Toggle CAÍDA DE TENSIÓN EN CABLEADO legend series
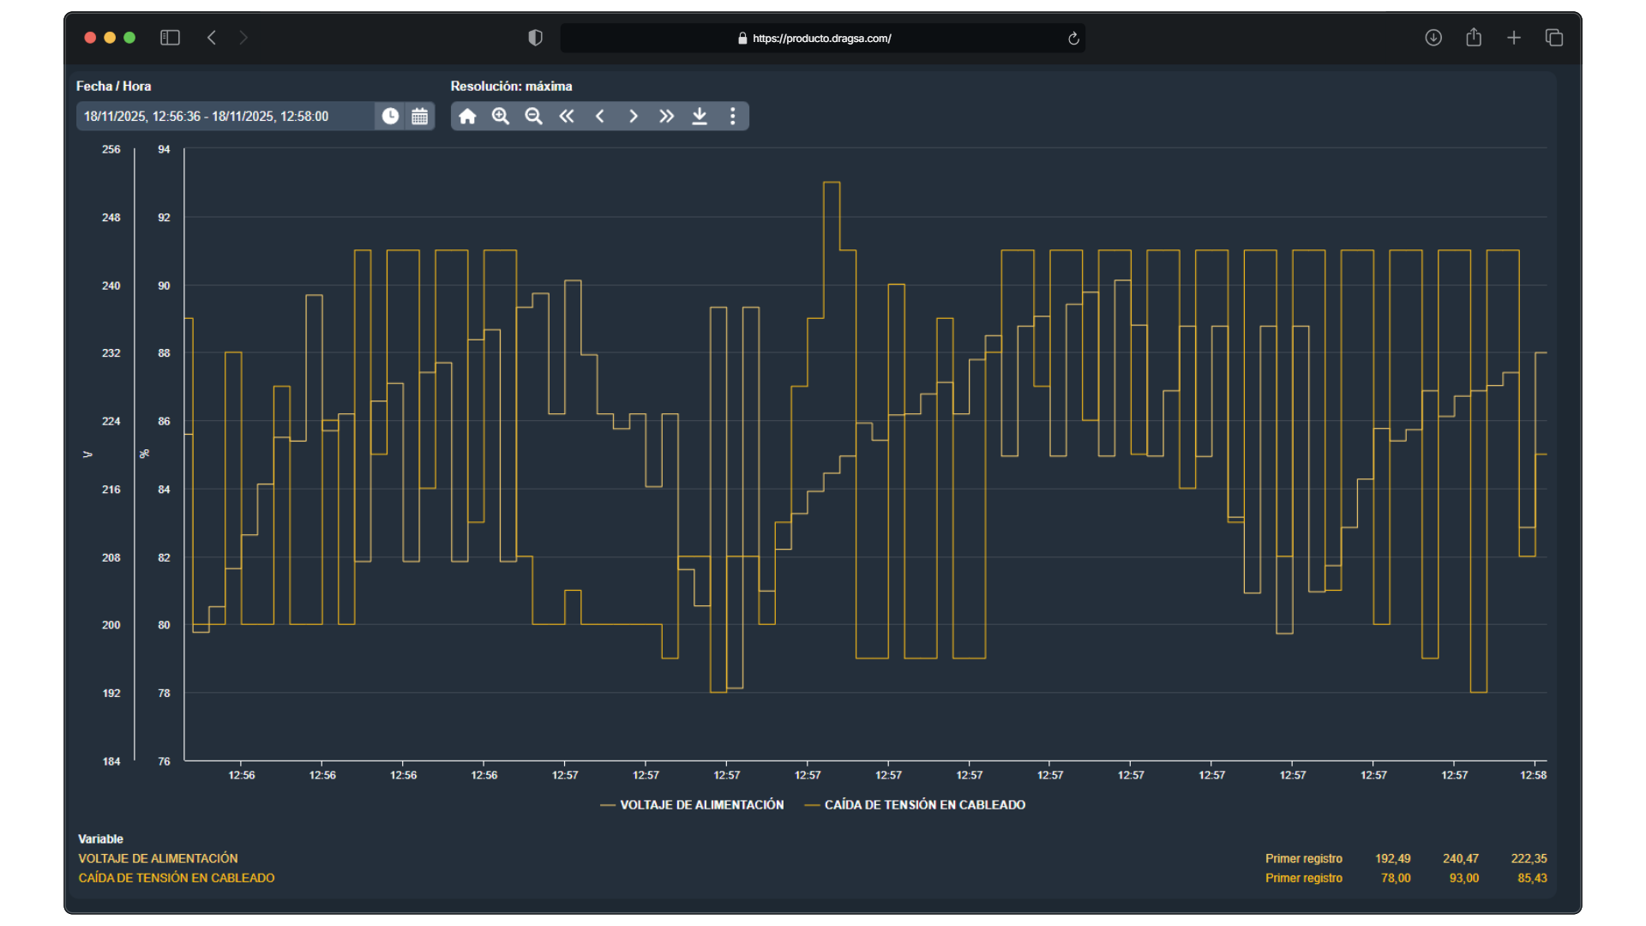This screenshot has height=926, width=1646. point(924,805)
